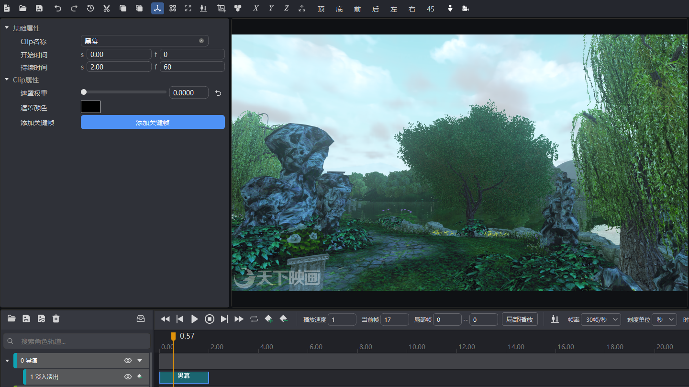Select the scale expand-arrows tool
Viewport: 689px width, 387px height.
(x=188, y=8)
